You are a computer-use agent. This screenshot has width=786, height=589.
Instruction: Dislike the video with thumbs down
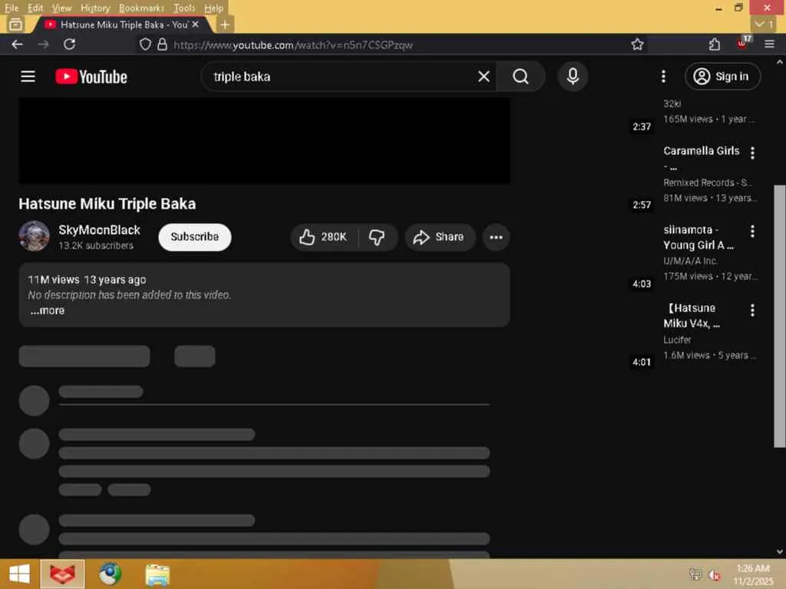(377, 237)
